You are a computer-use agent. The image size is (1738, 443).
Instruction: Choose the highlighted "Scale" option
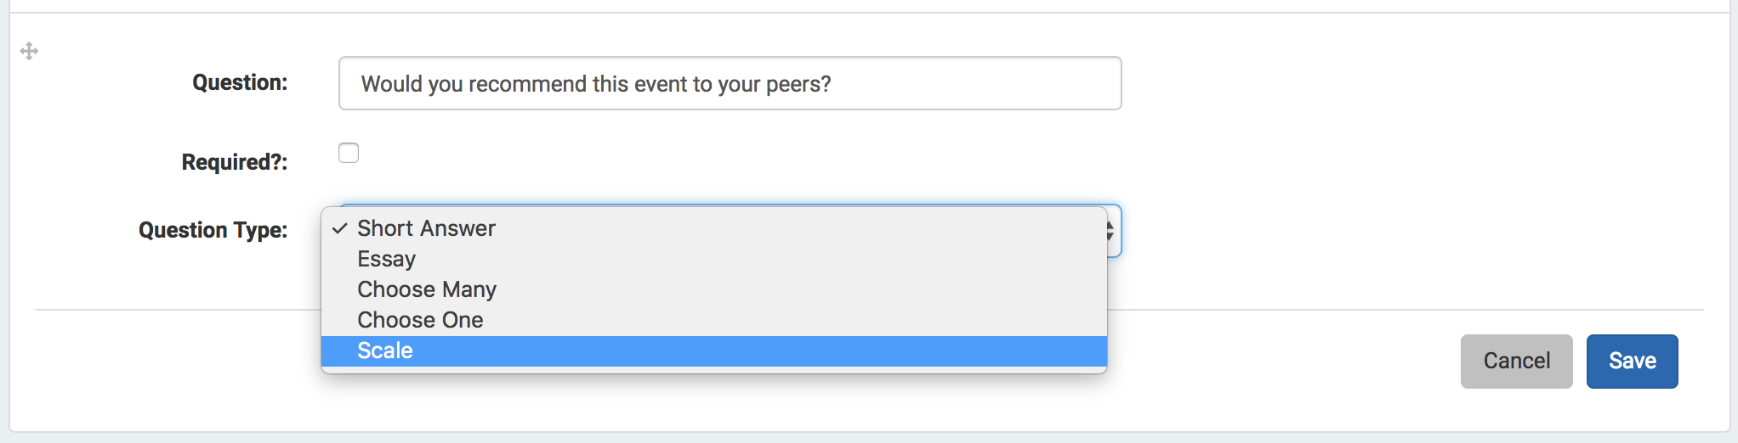(714, 350)
